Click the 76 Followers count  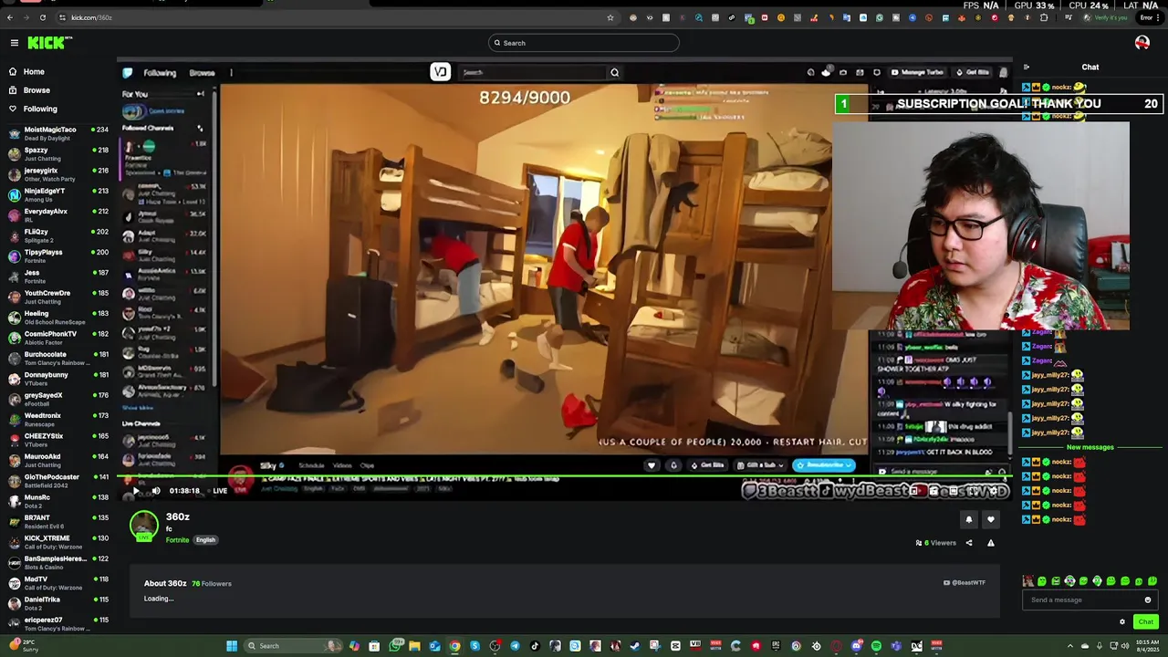pyautogui.click(x=212, y=583)
